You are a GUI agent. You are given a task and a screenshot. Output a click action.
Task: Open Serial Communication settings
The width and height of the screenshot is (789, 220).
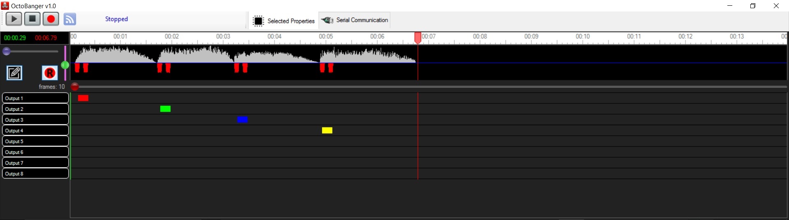pyautogui.click(x=355, y=20)
